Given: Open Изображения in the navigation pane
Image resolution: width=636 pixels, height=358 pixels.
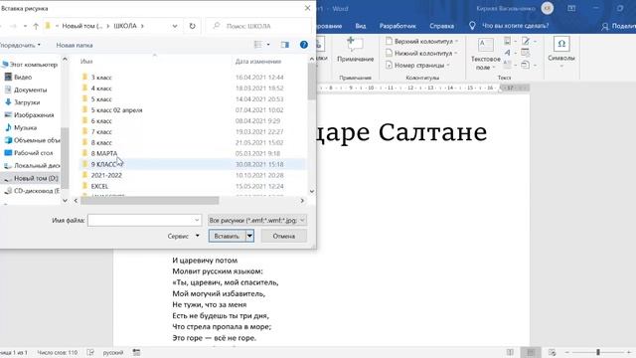Looking at the screenshot, I should point(34,115).
